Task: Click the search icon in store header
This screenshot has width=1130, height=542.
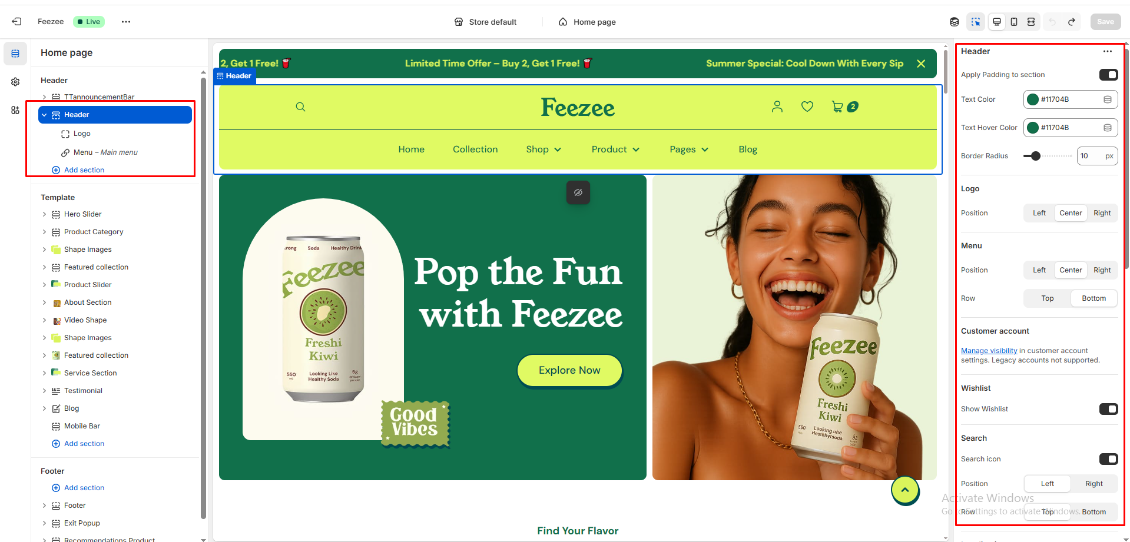Action: [300, 107]
